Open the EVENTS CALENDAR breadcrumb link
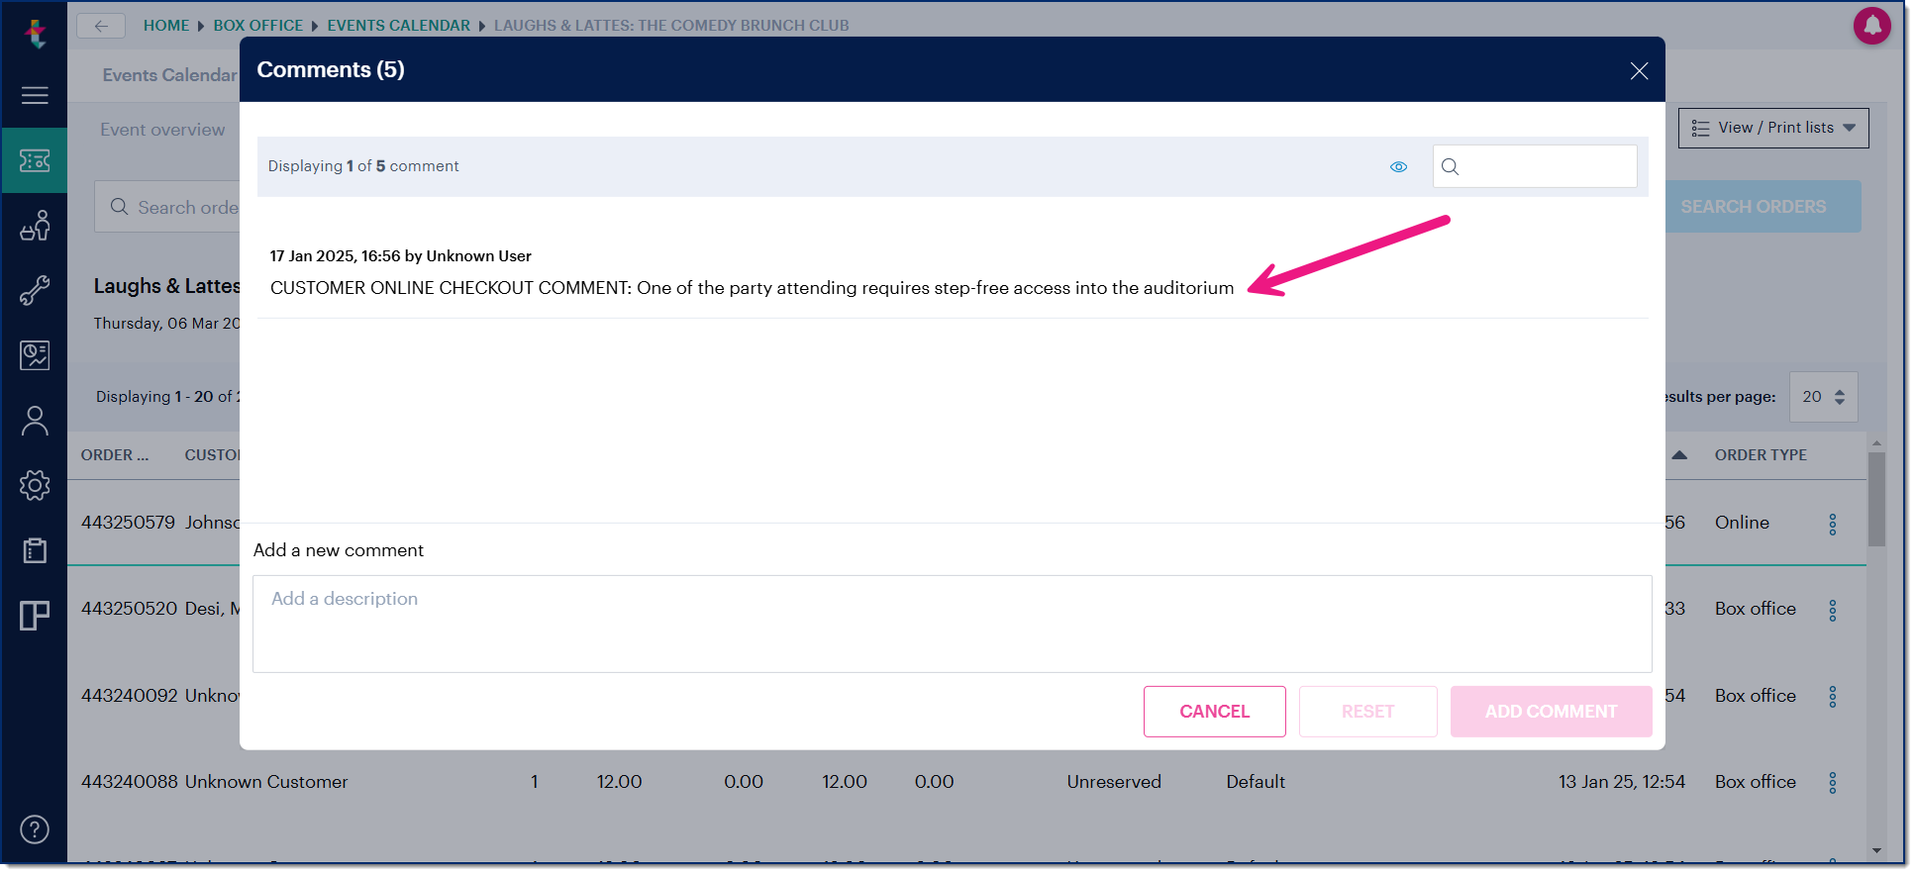The image size is (1915, 874). [399, 26]
